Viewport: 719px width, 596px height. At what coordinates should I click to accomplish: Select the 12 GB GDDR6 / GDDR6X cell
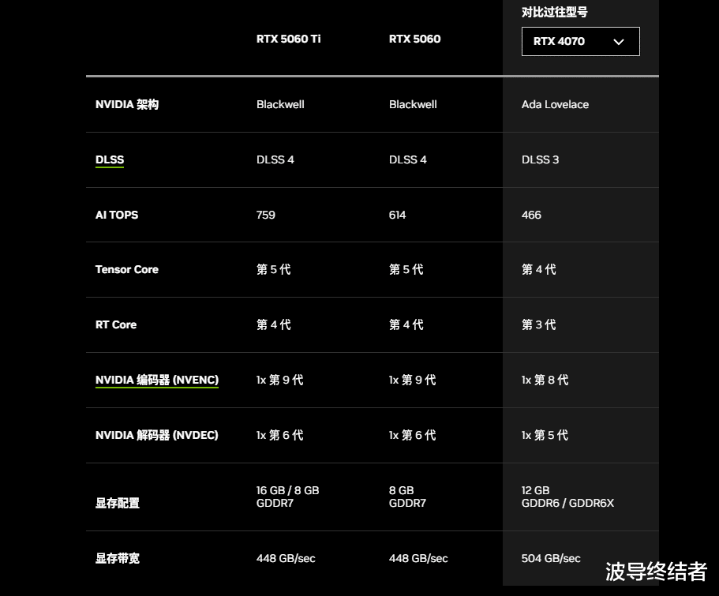point(567,497)
